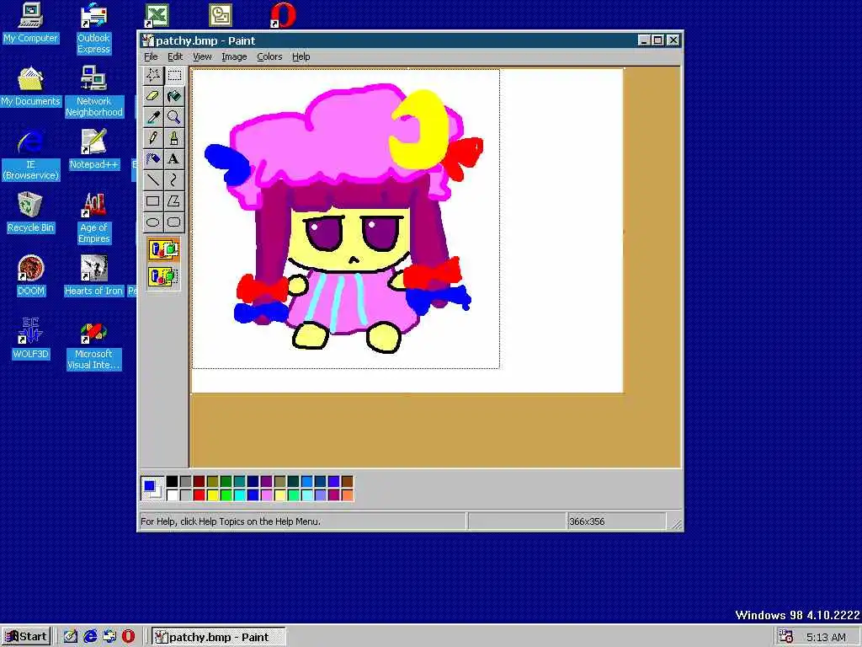Pick white from the color palette
Image resolution: width=862 pixels, height=647 pixels.
[x=172, y=495]
